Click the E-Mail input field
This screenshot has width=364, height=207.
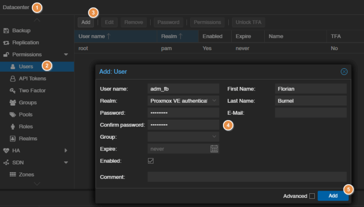311,112
